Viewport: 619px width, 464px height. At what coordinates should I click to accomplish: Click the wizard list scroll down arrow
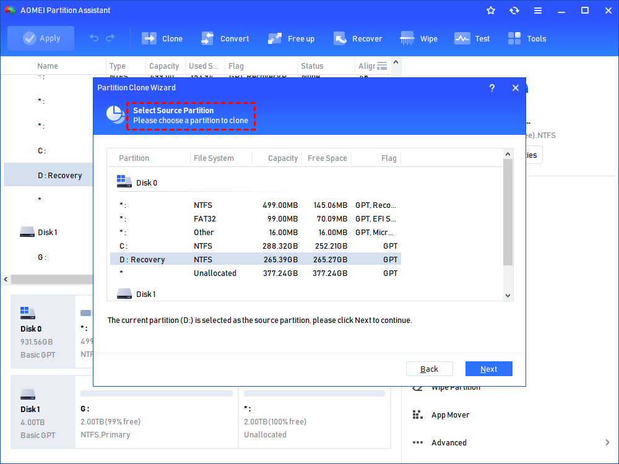coord(508,296)
